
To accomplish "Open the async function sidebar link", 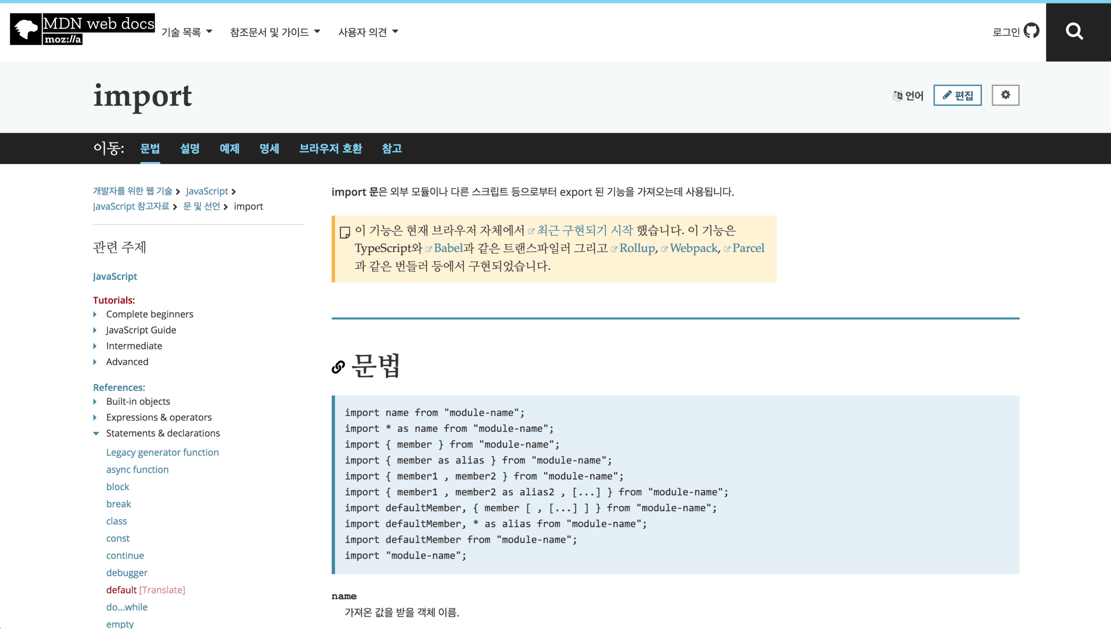I will coord(137,470).
